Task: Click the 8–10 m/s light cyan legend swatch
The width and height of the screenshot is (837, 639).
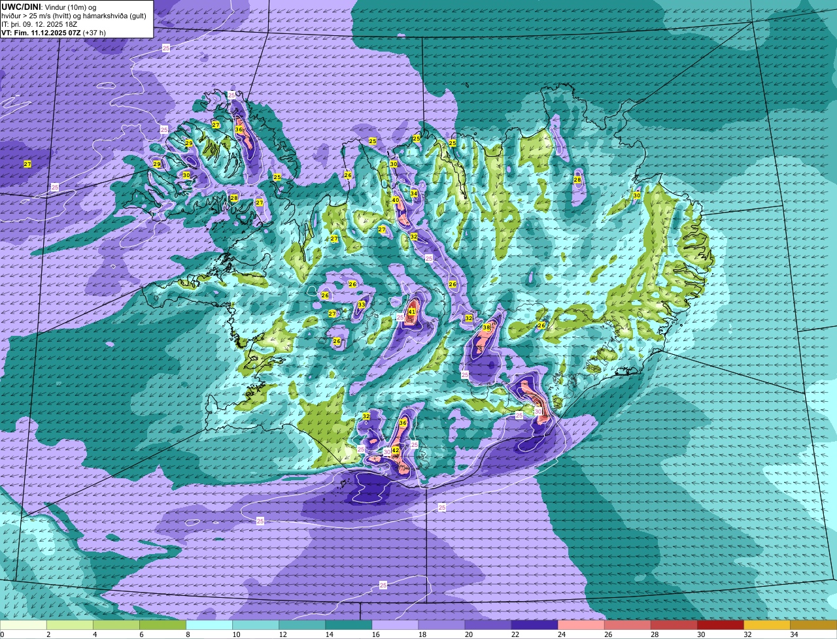Action: (209, 625)
